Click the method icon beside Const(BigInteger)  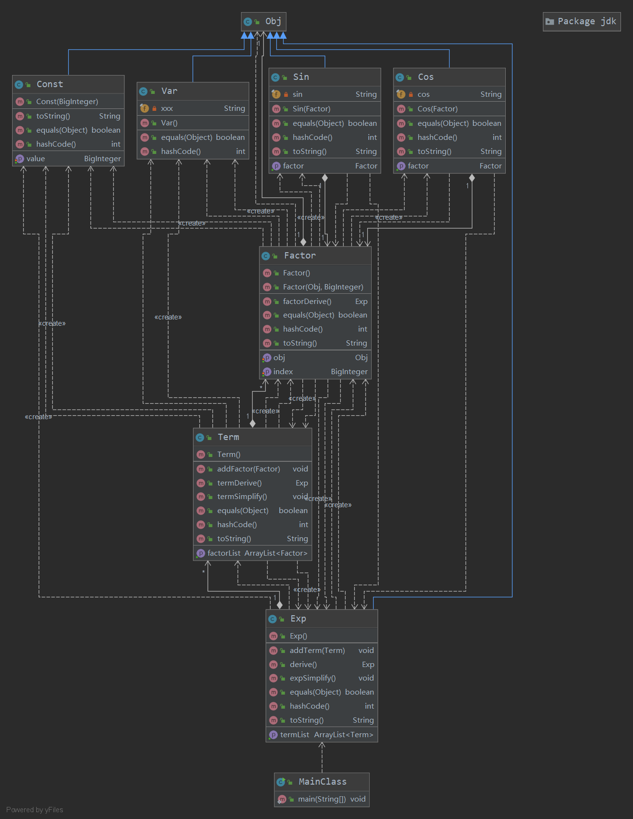pos(20,102)
